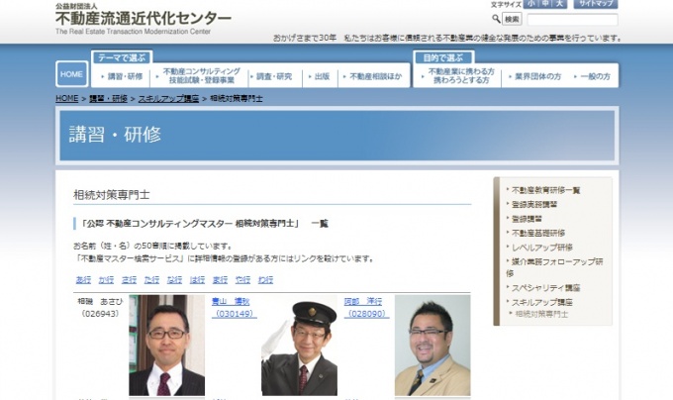Open 不動産業に携わる方 menu item
Viewport: 673px width, 400px height.
[x=457, y=76]
